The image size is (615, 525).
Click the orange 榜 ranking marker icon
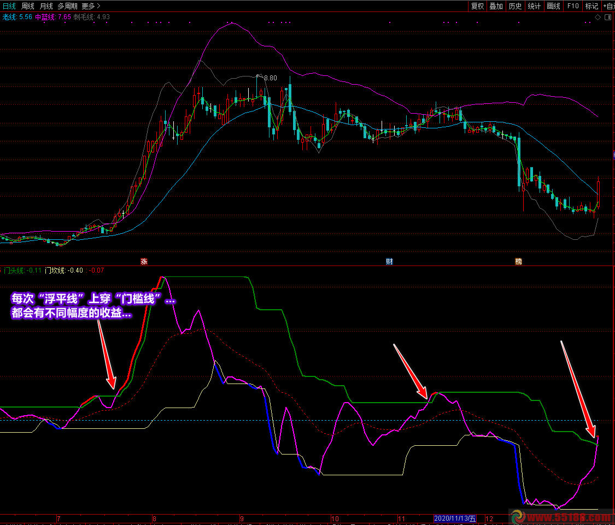tap(518, 261)
